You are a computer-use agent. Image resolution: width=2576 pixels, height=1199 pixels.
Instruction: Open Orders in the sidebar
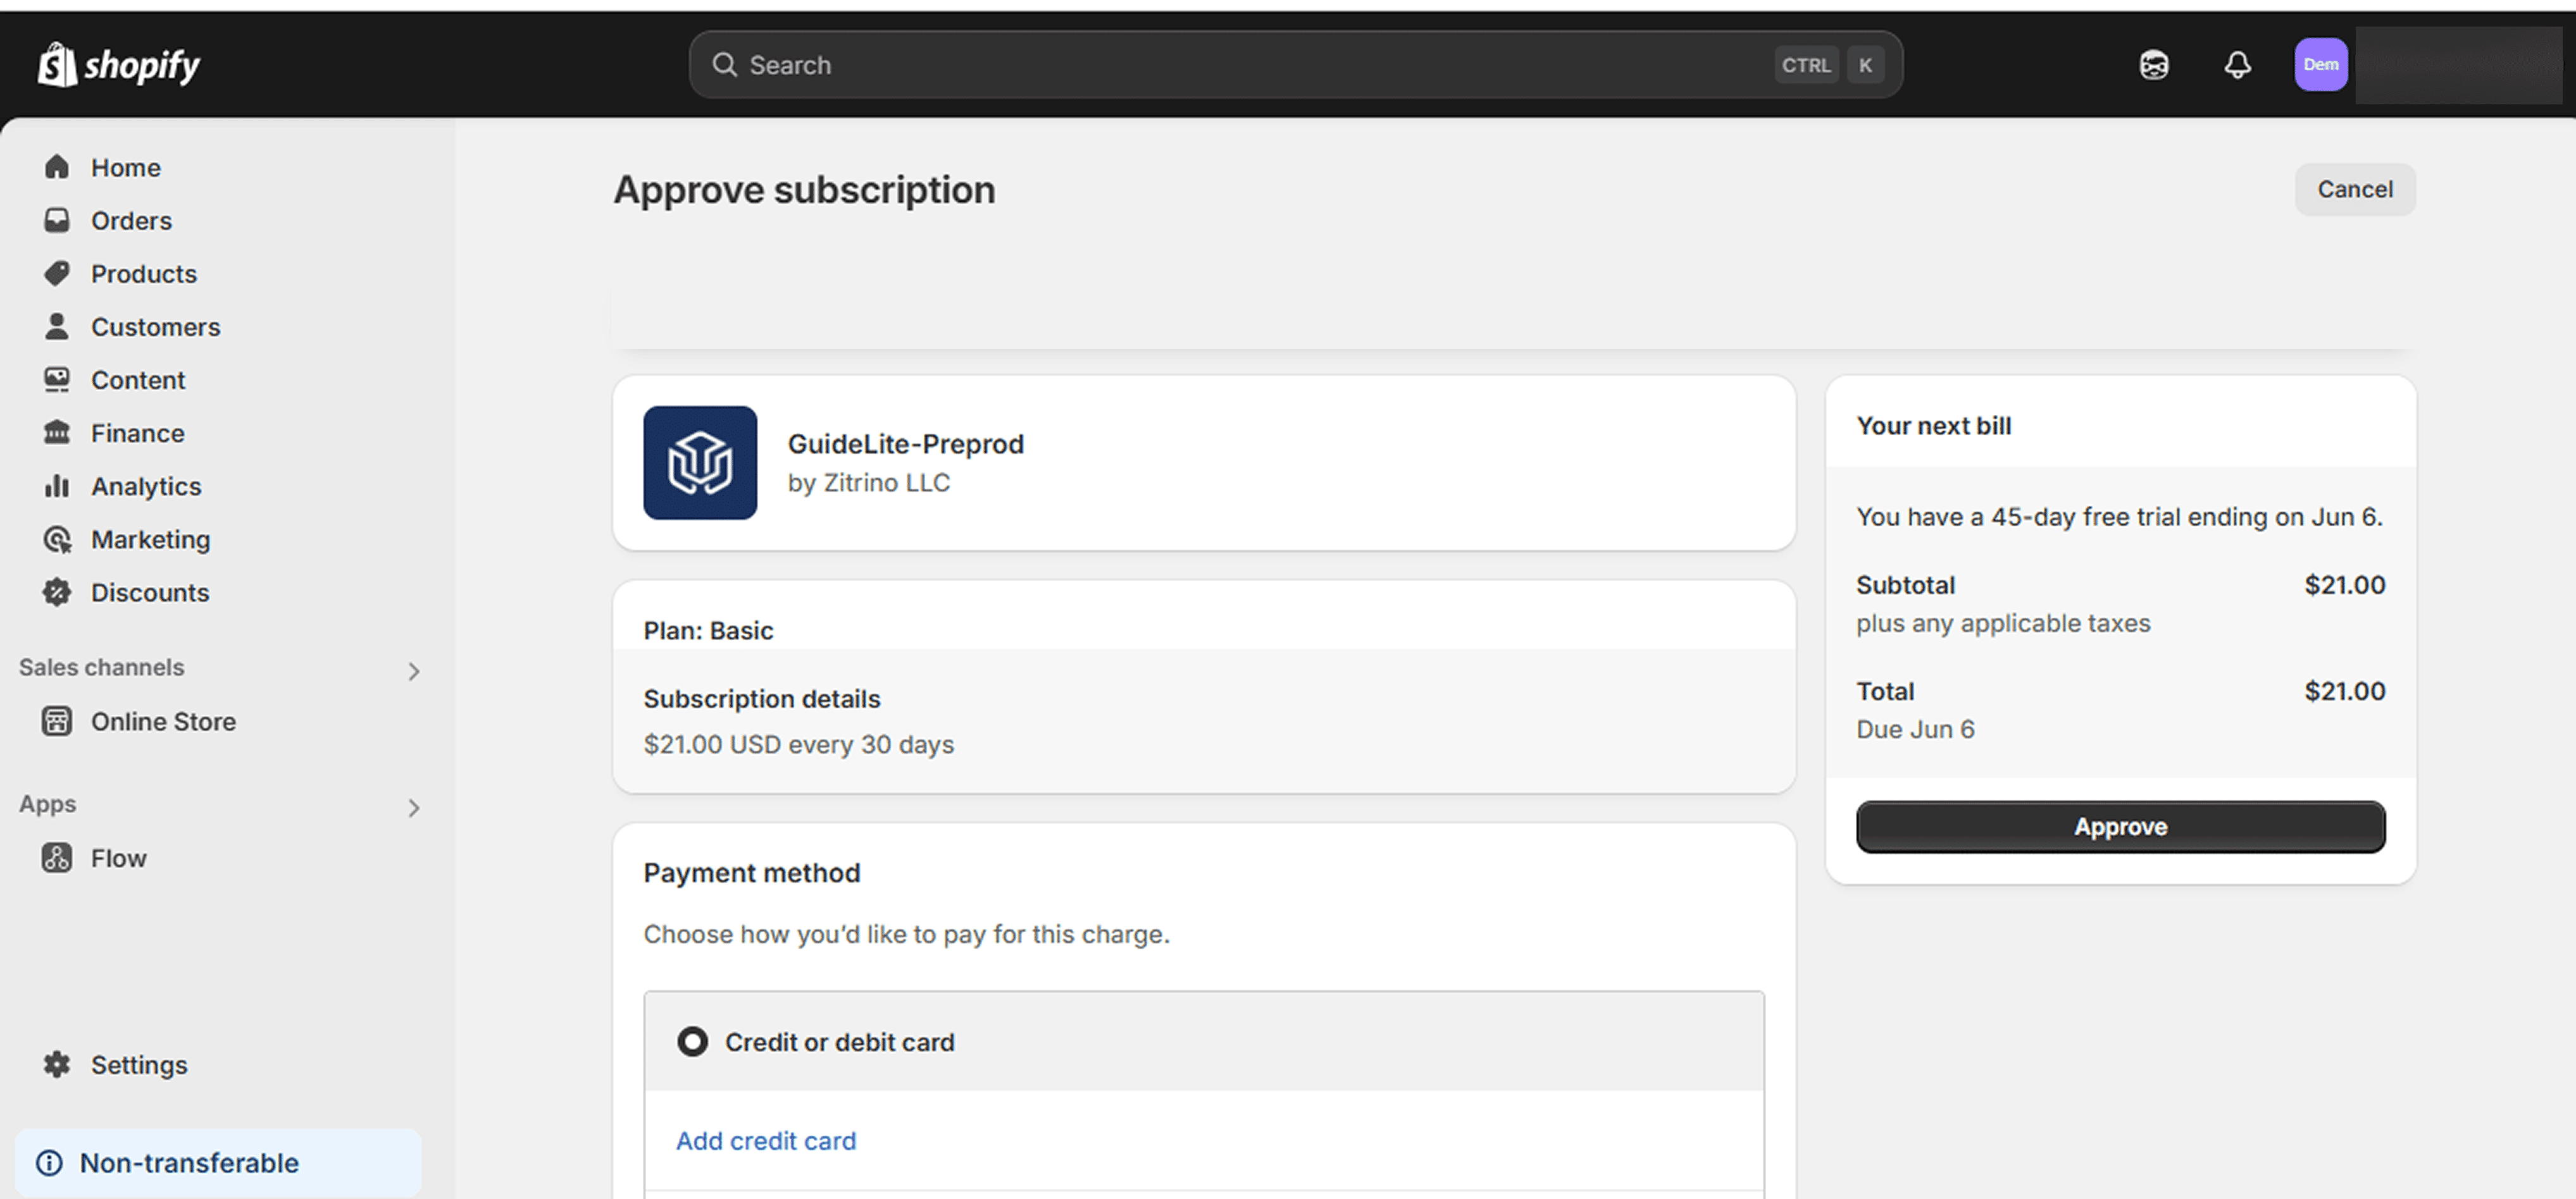tap(131, 221)
